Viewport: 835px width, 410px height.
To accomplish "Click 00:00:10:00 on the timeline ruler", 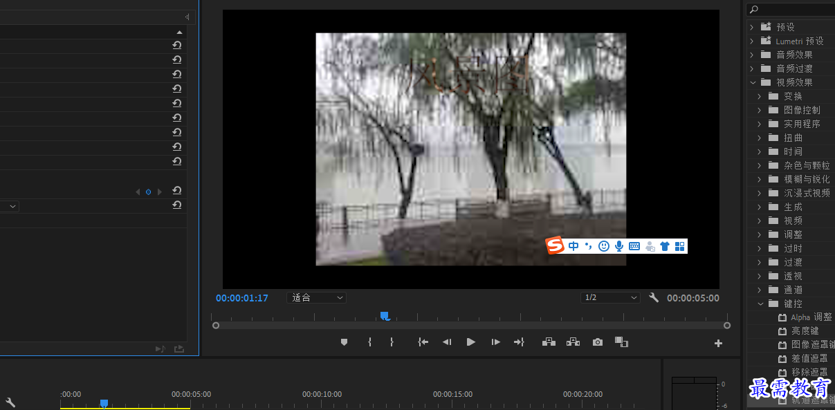I will [x=322, y=394].
